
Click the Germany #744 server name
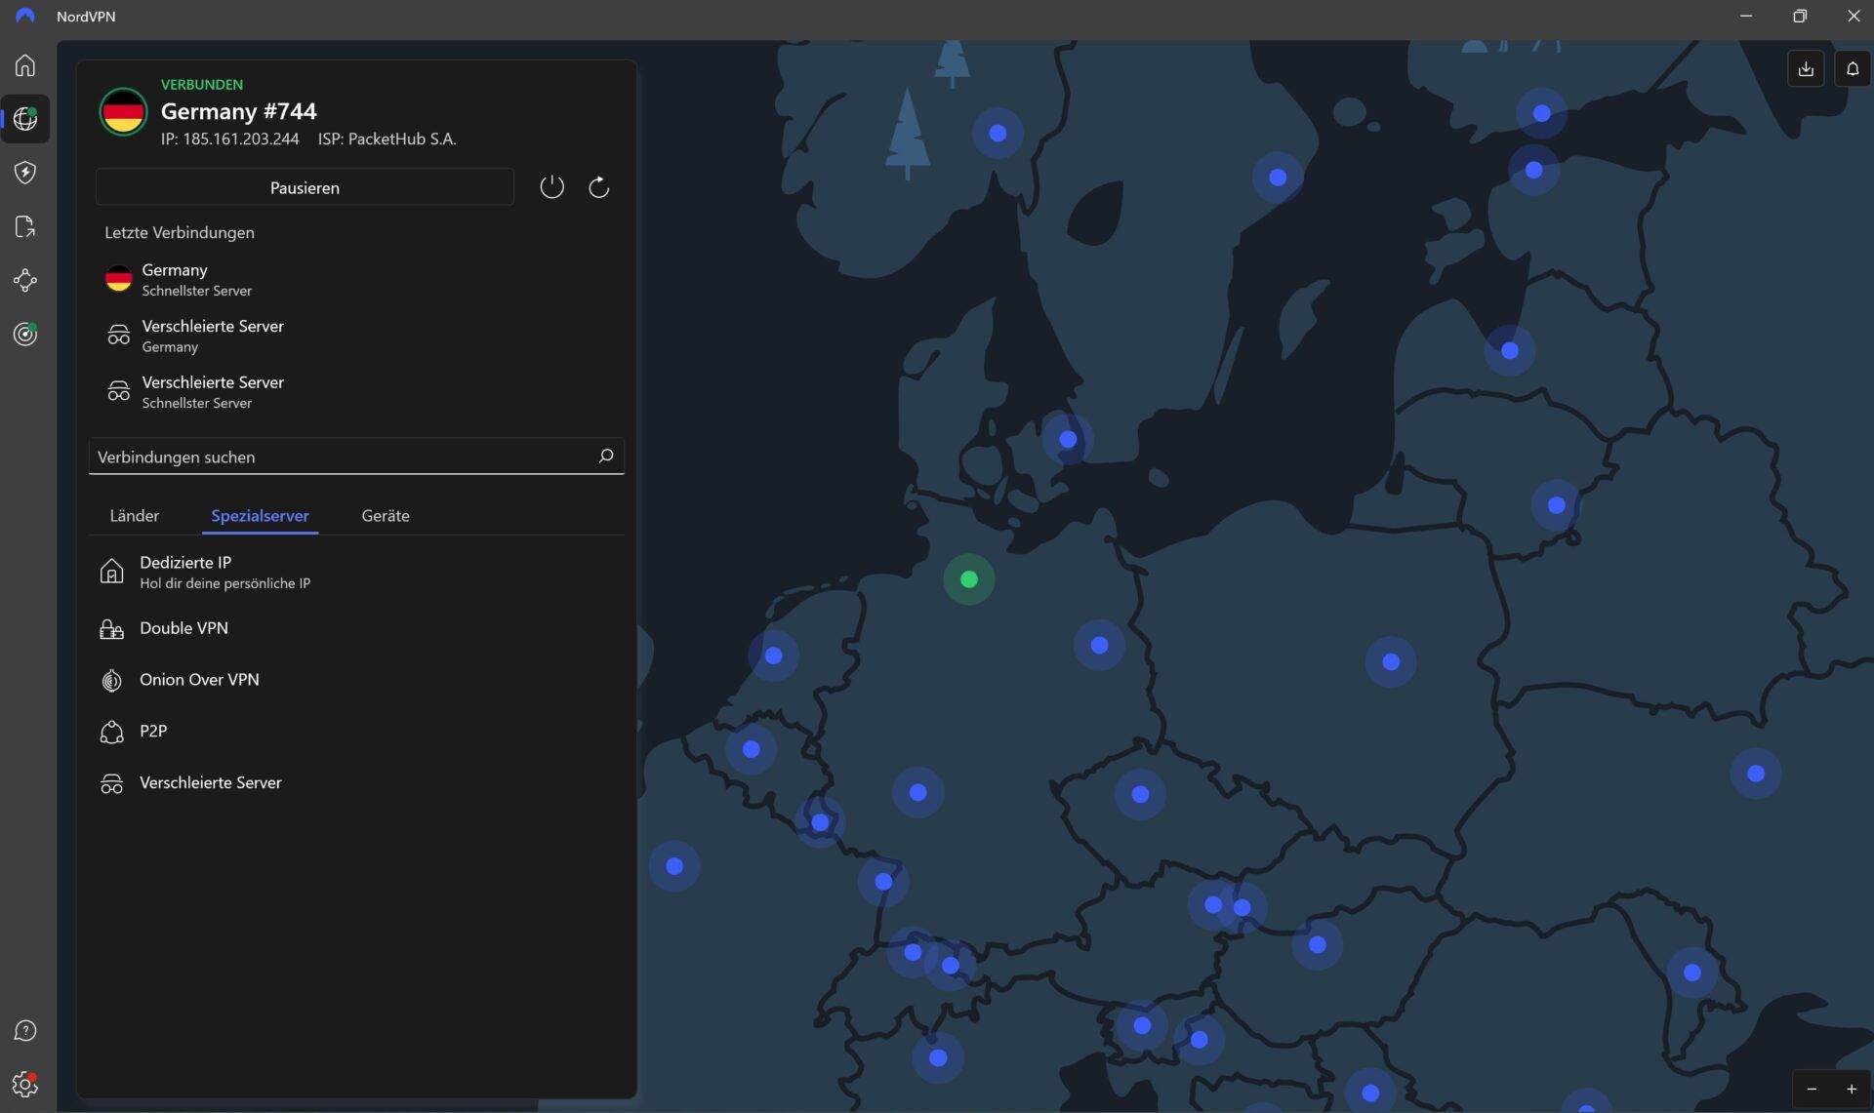238,111
